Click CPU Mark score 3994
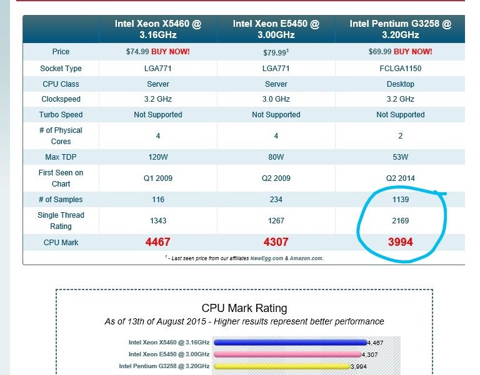 click(401, 242)
